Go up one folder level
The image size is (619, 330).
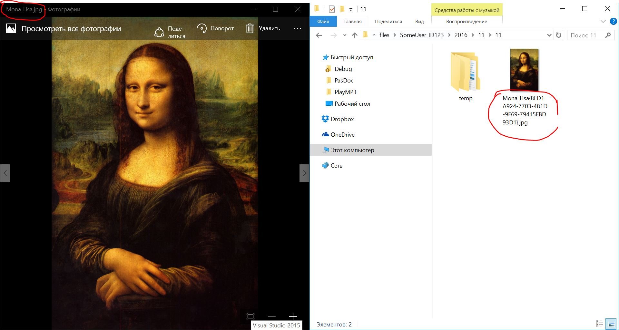(355, 35)
